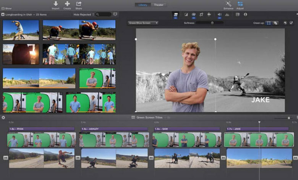Click the Green Screen Titles project name
Screen dimensions: 298x180
tap(149, 117)
